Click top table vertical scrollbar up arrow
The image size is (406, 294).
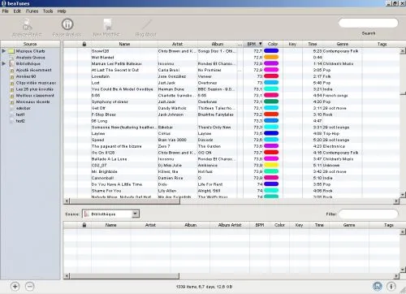pyautogui.click(x=403, y=50)
